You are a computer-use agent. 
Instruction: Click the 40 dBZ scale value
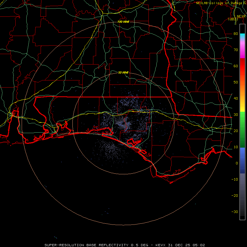coord(236,99)
